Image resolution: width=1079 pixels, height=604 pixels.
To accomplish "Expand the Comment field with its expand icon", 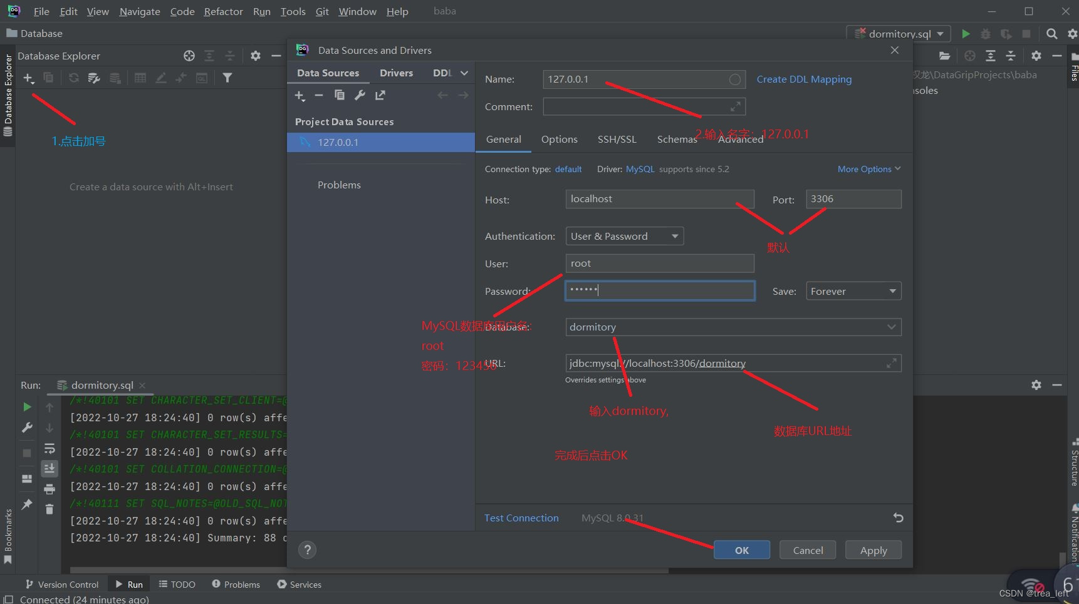I will pyautogui.click(x=736, y=107).
